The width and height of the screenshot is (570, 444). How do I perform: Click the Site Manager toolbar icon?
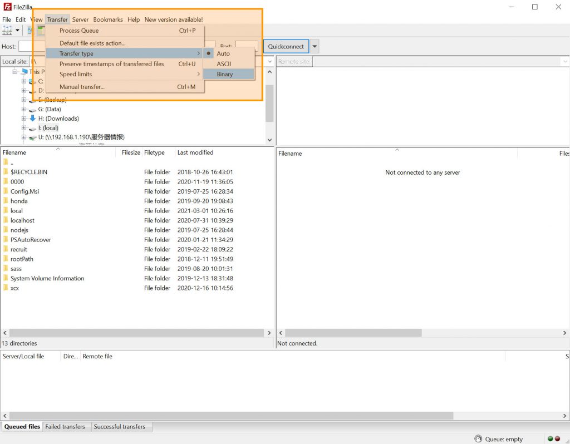[8, 30]
